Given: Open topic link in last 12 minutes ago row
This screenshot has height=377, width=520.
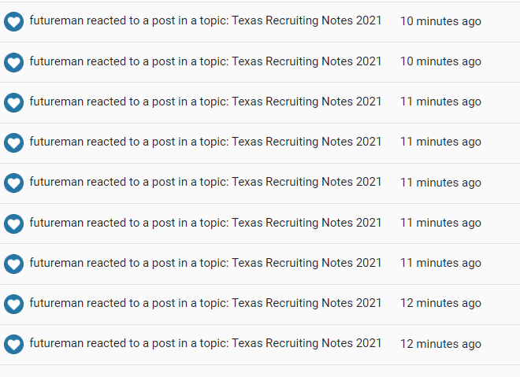Looking at the screenshot, I should [x=306, y=343].
